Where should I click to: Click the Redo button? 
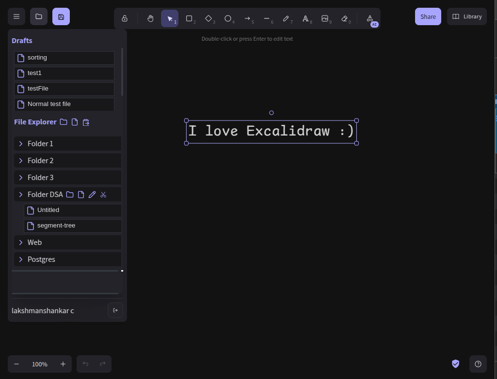[102, 364]
